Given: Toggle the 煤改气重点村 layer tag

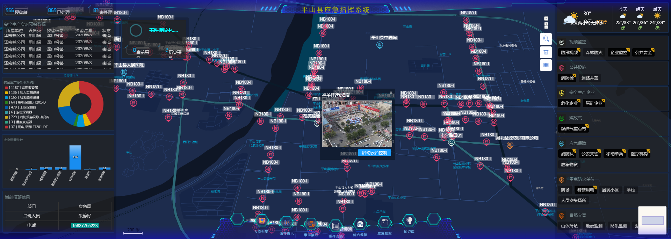Looking at the screenshot, I should (x=573, y=129).
